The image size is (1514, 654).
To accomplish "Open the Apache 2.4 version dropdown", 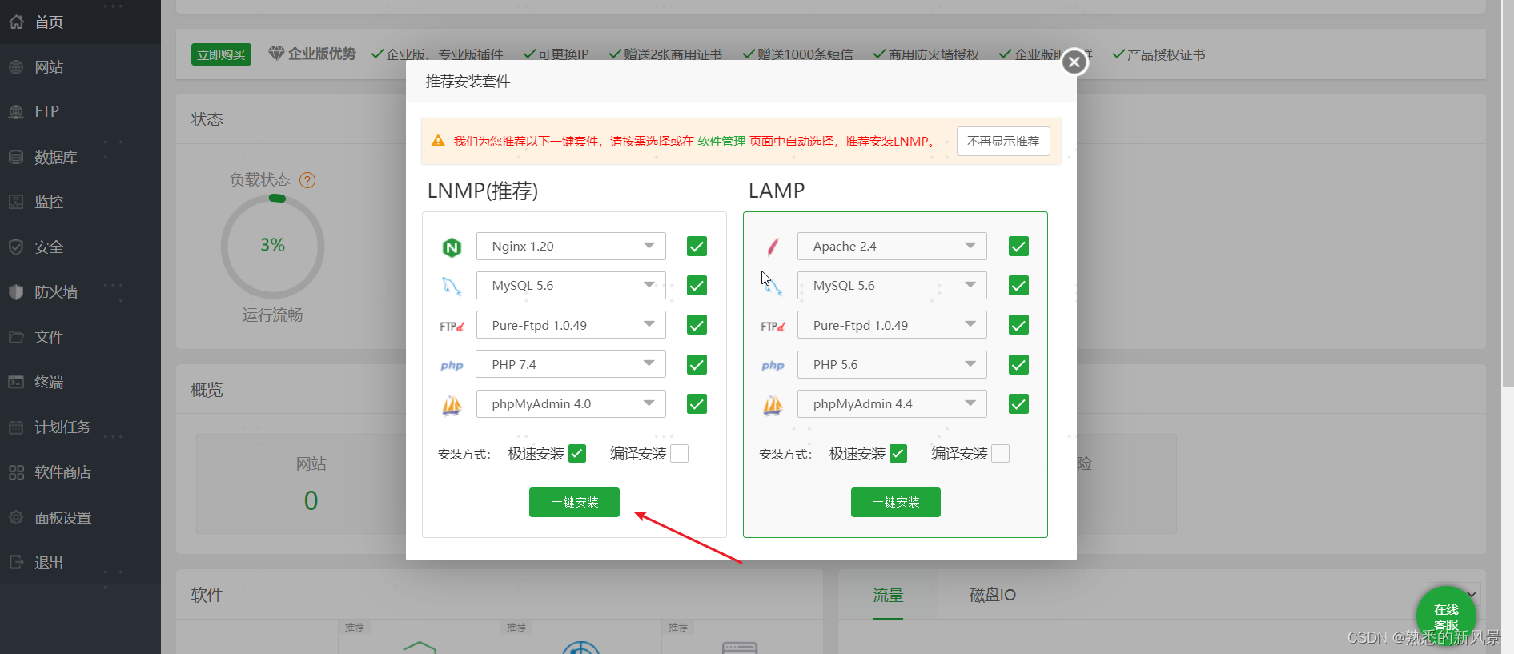I will 892,246.
